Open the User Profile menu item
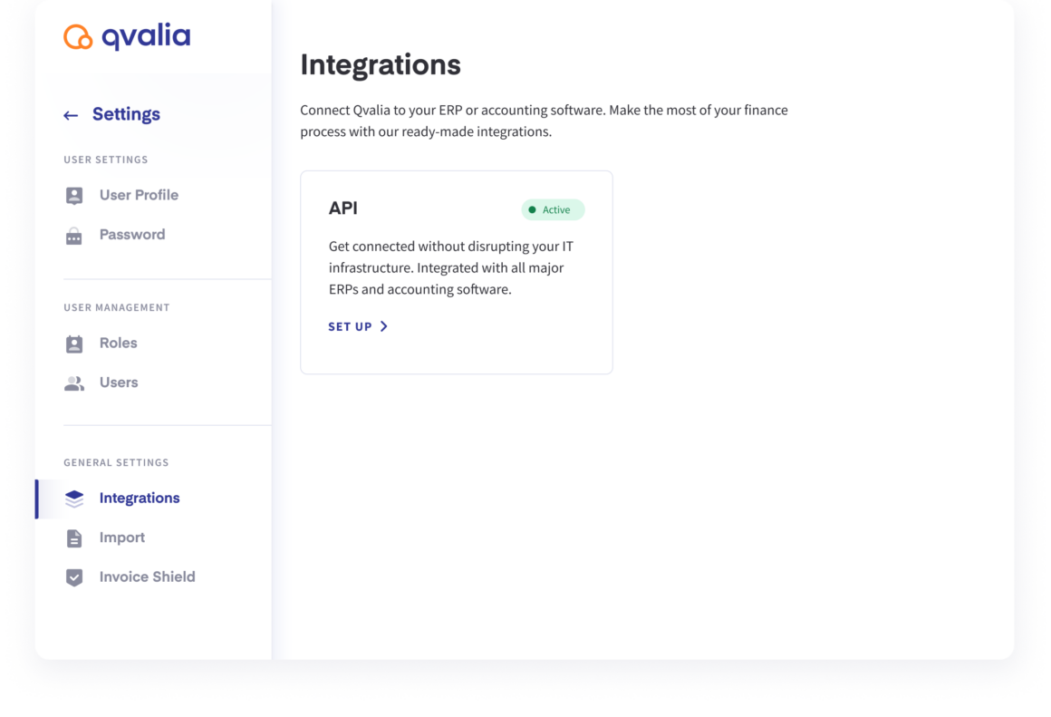The image size is (1051, 717). click(139, 195)
